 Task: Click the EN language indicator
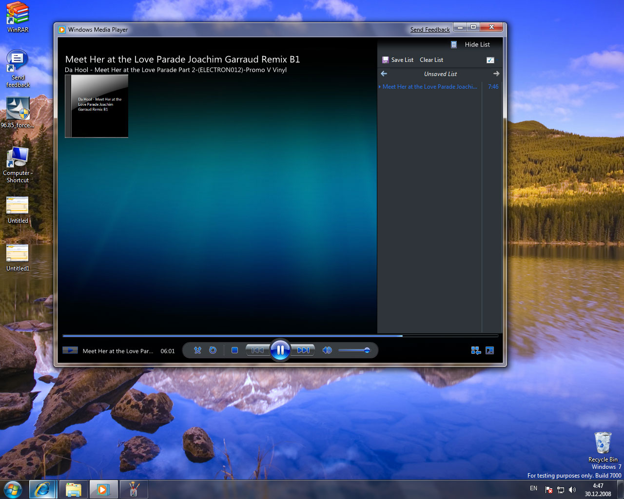point(533,488)
